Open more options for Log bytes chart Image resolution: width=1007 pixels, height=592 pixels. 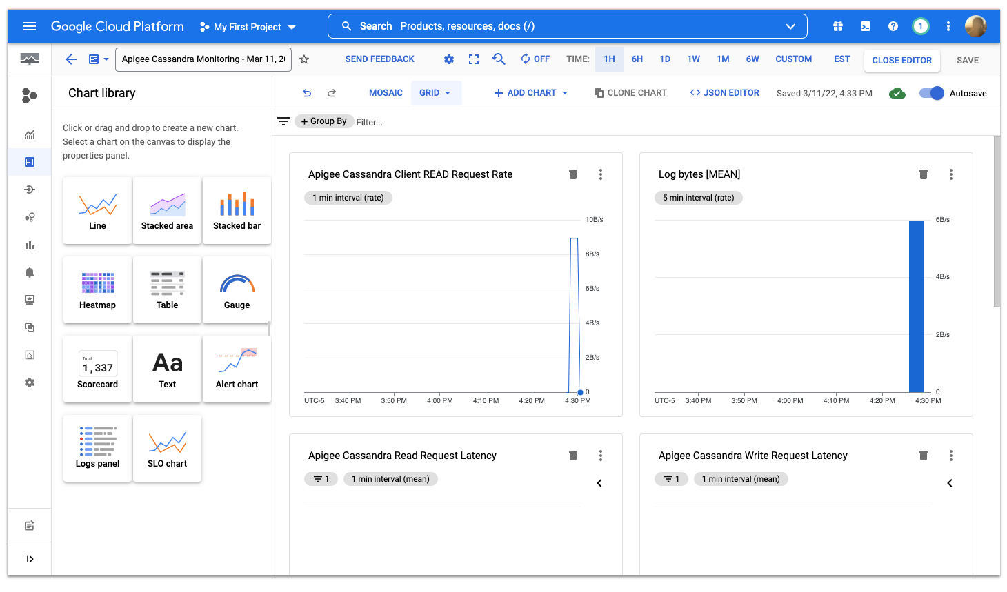pos(951,174)
